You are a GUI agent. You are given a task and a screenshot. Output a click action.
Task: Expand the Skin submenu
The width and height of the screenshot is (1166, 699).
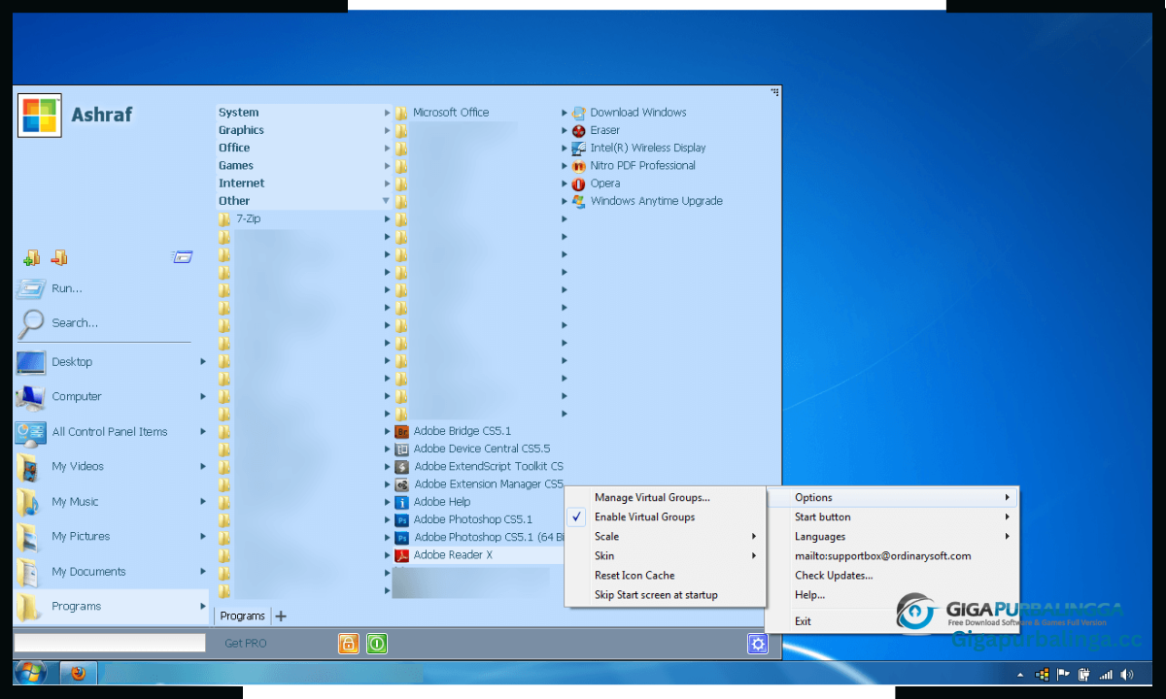(x=754, y=556)
